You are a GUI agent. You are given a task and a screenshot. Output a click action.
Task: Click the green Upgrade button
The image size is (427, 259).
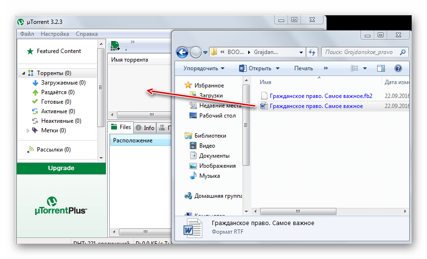pyautogui.click(x=61, y=168)
